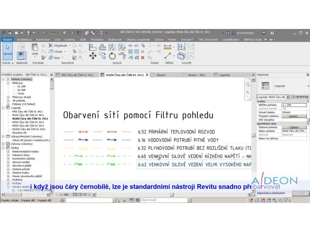This screenshot has height=232, width=310.
Task: Select the Array tool grid icon
Action: 130,52
